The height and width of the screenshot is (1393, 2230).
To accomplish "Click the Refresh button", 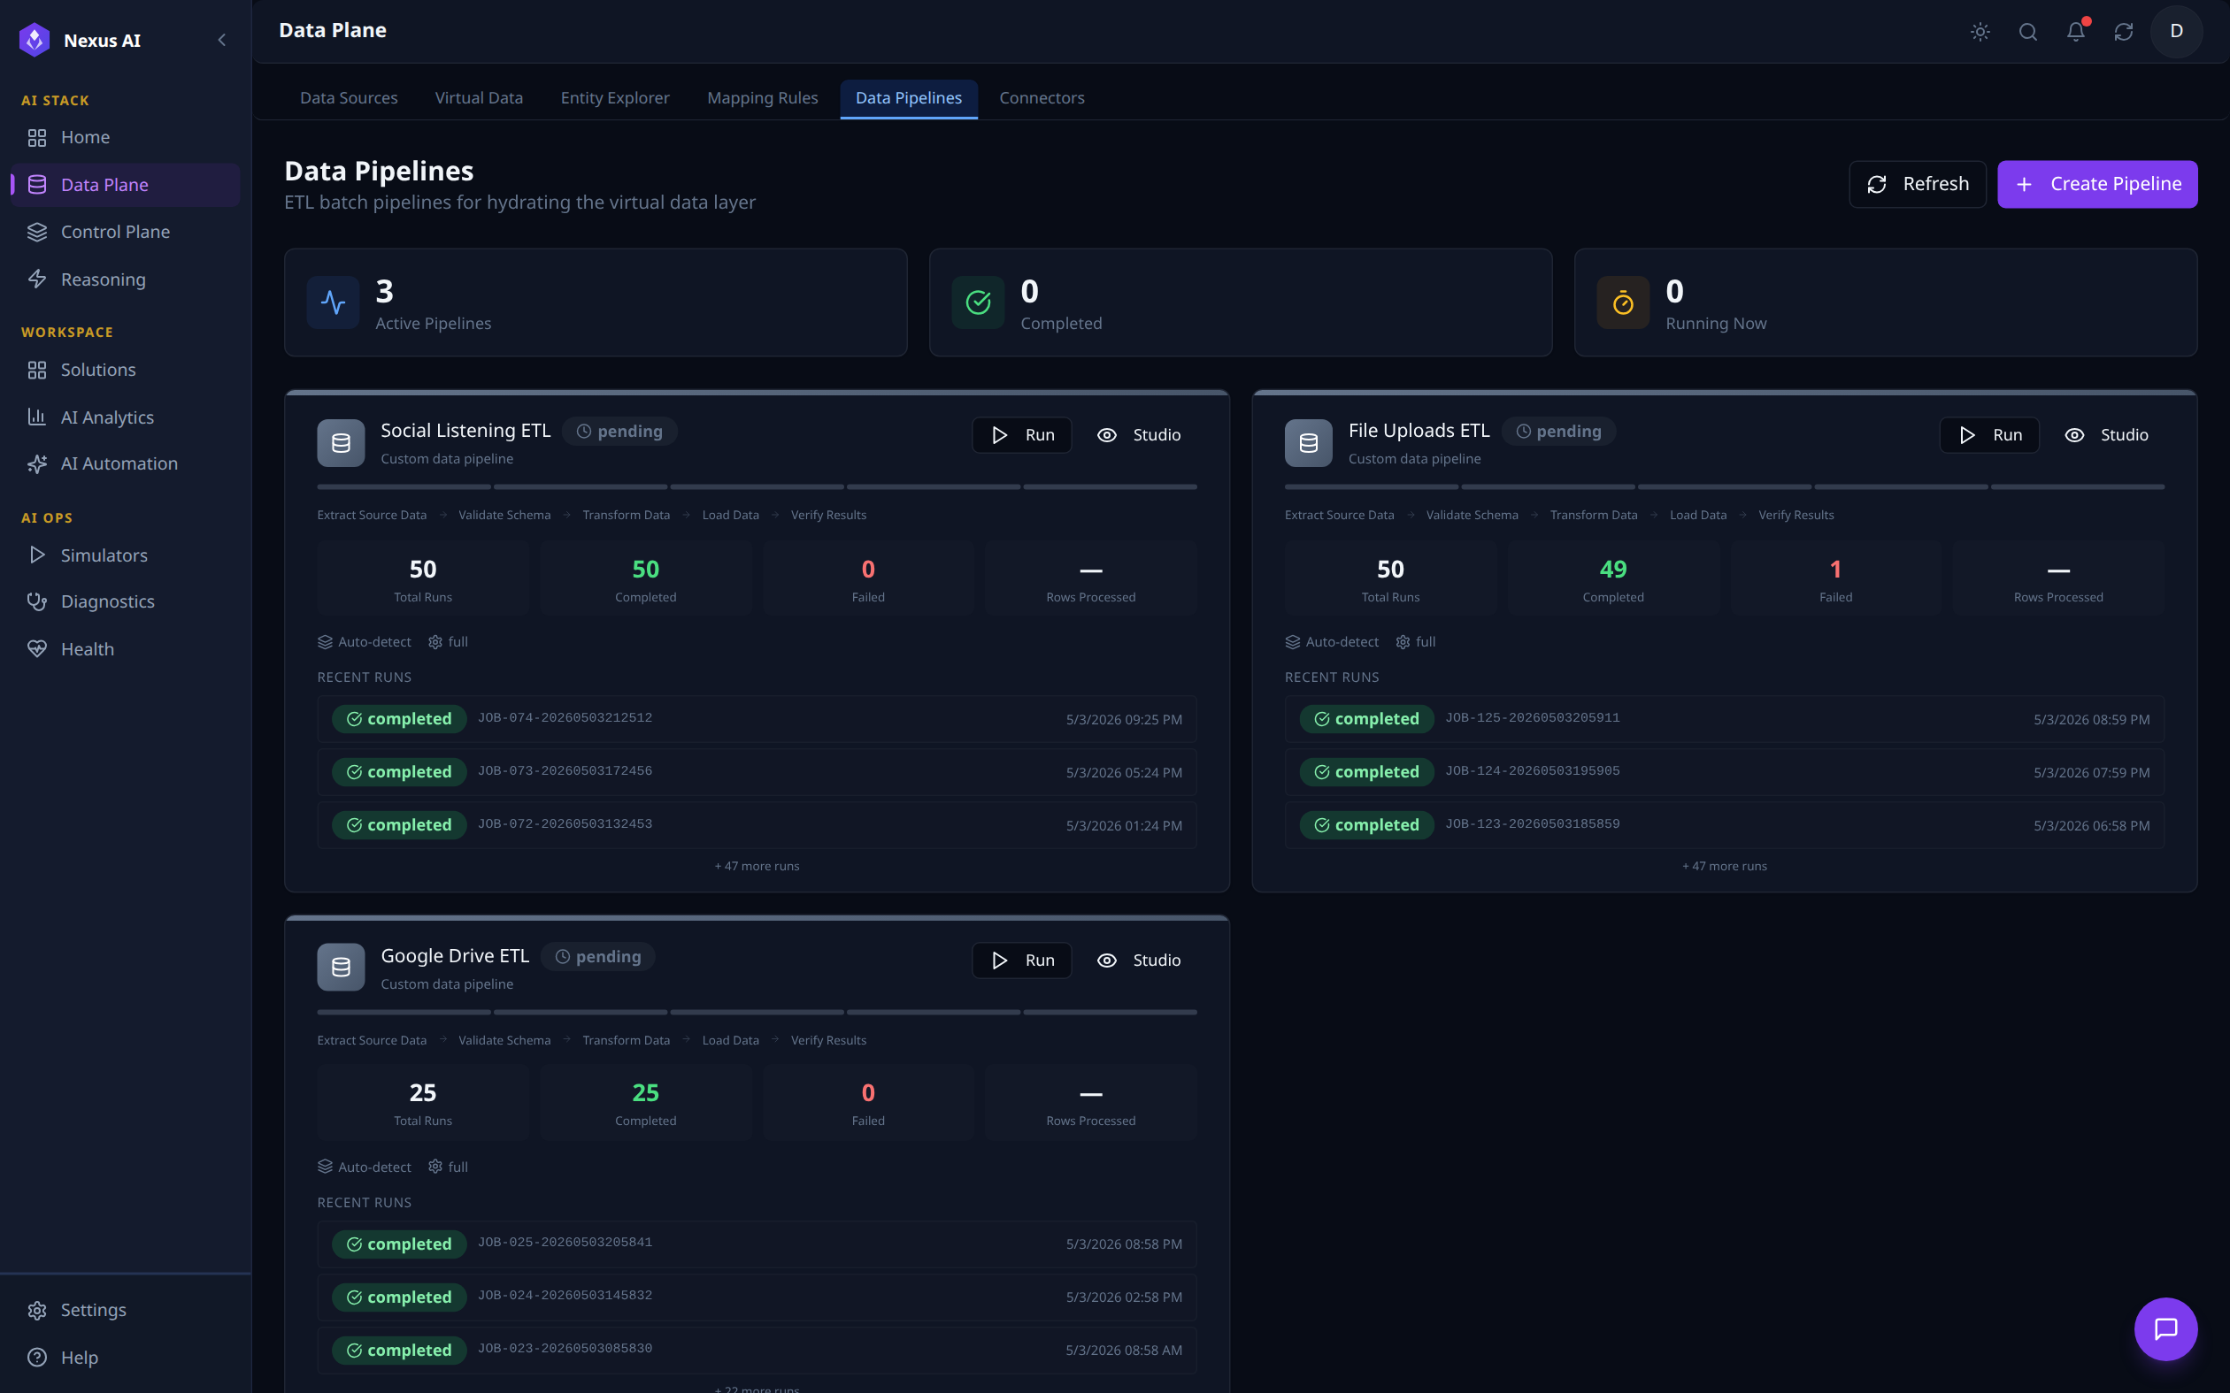I will coord(1918,184).
